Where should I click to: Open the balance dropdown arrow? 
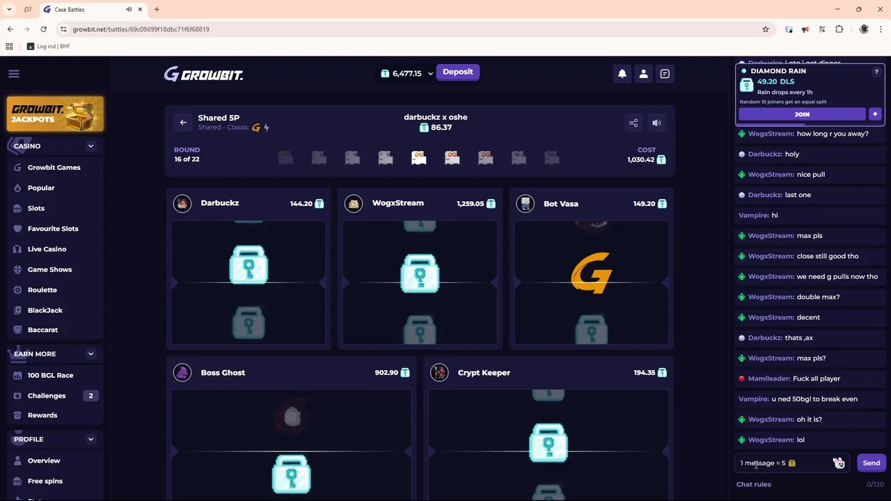(430, 73)
